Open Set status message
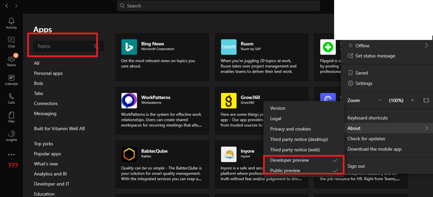This screenshot has width=433, height=197. [387, 56]
